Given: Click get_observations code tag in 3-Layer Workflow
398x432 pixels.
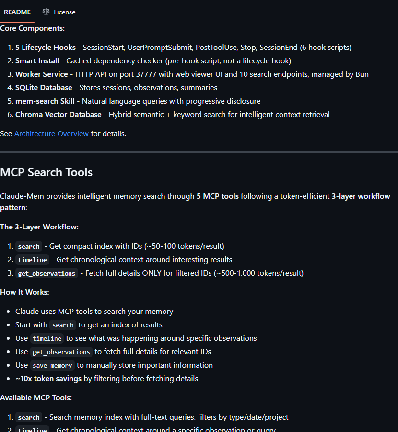Looking at the screenshot, I should (47, 273).
